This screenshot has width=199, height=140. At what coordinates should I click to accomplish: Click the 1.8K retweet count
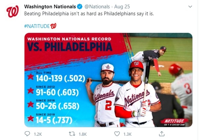click(x=82, y=134)
